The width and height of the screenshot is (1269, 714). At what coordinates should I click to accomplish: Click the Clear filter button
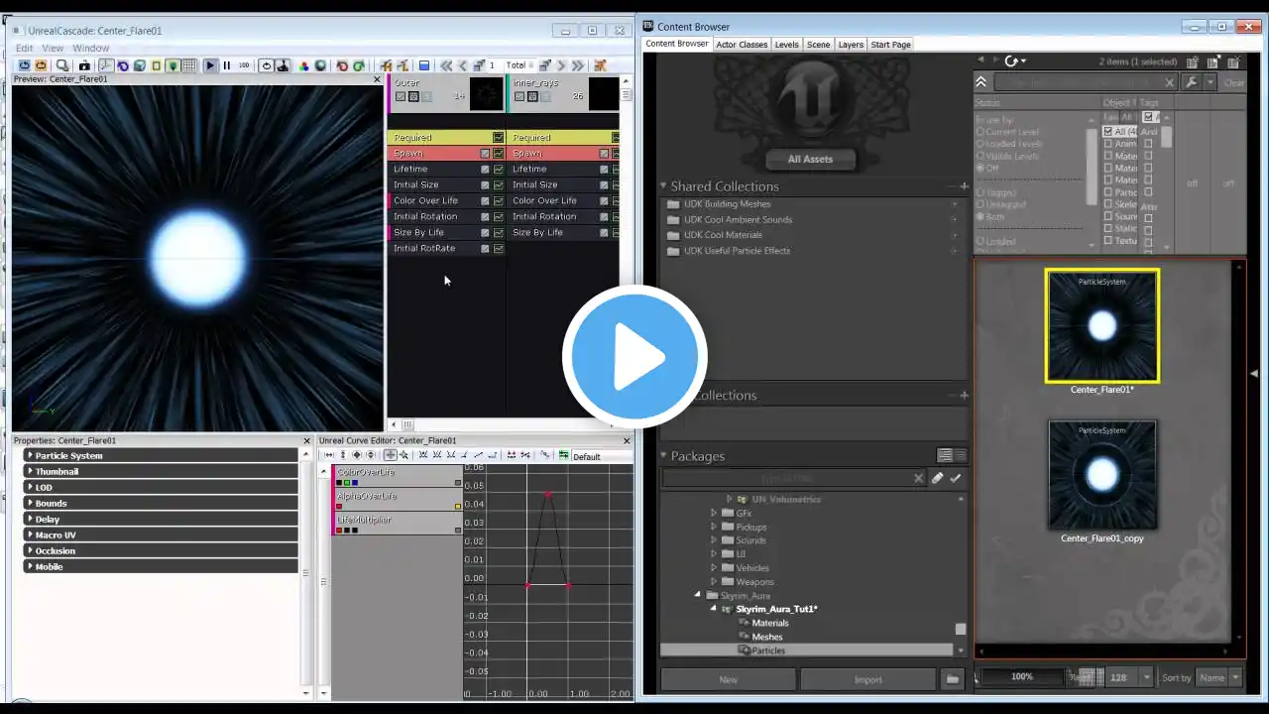(x=1233, y=83)
